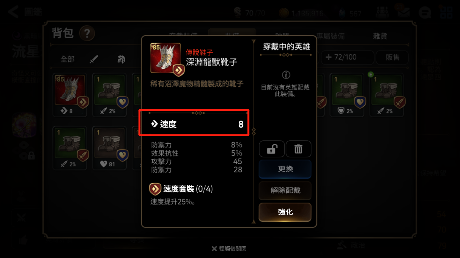Filter equipment by the sword weapon icon
This screenshot has width=460, height=258.
click(94, 59)
